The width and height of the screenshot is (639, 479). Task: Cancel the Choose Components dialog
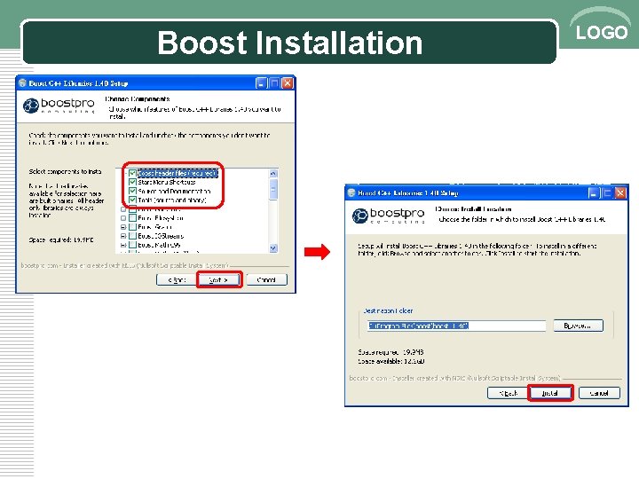pyautogui.click(x=266, y=279)
